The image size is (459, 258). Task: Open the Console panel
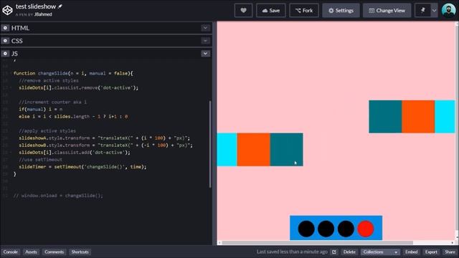pos(11,252)
